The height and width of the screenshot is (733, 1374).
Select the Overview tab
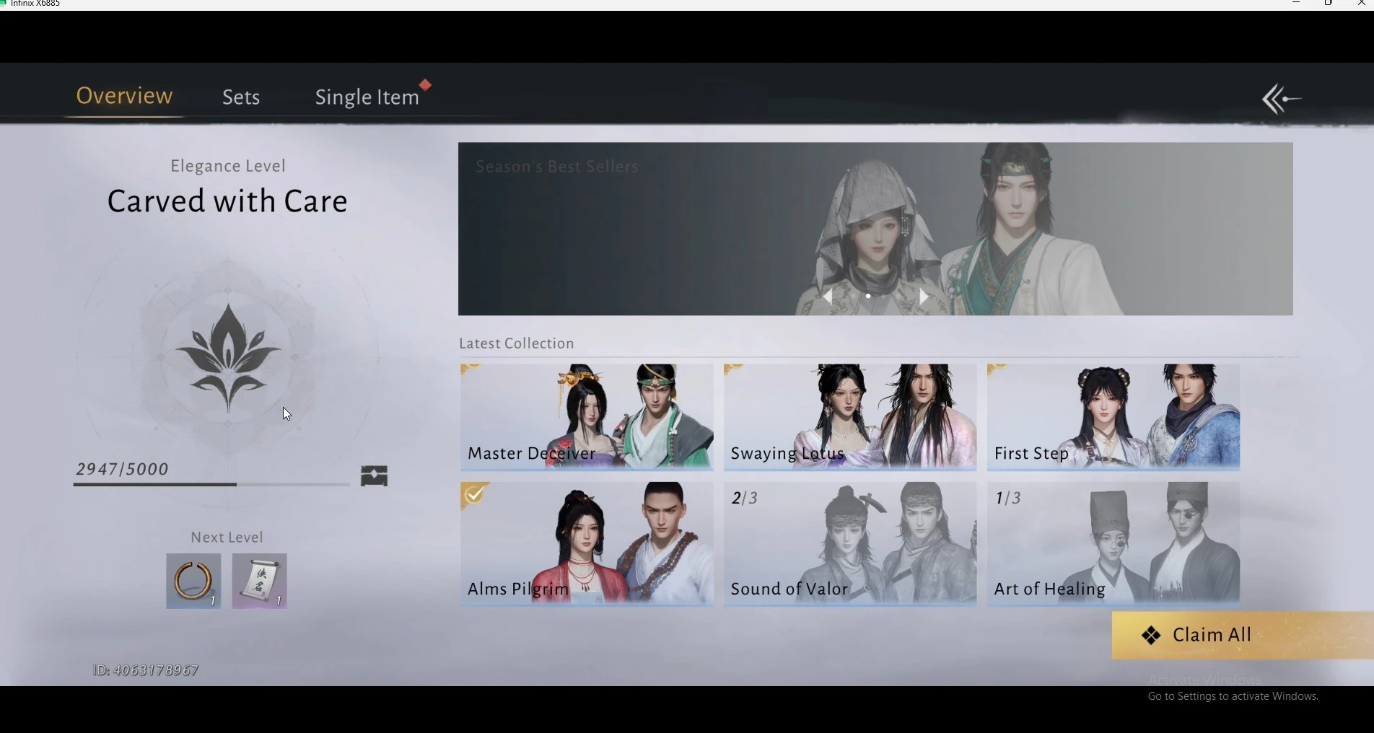coord(124,96)
